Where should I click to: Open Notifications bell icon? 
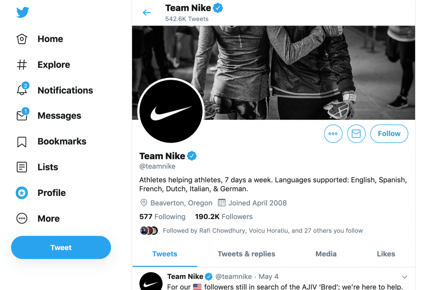tap(22, 90)
